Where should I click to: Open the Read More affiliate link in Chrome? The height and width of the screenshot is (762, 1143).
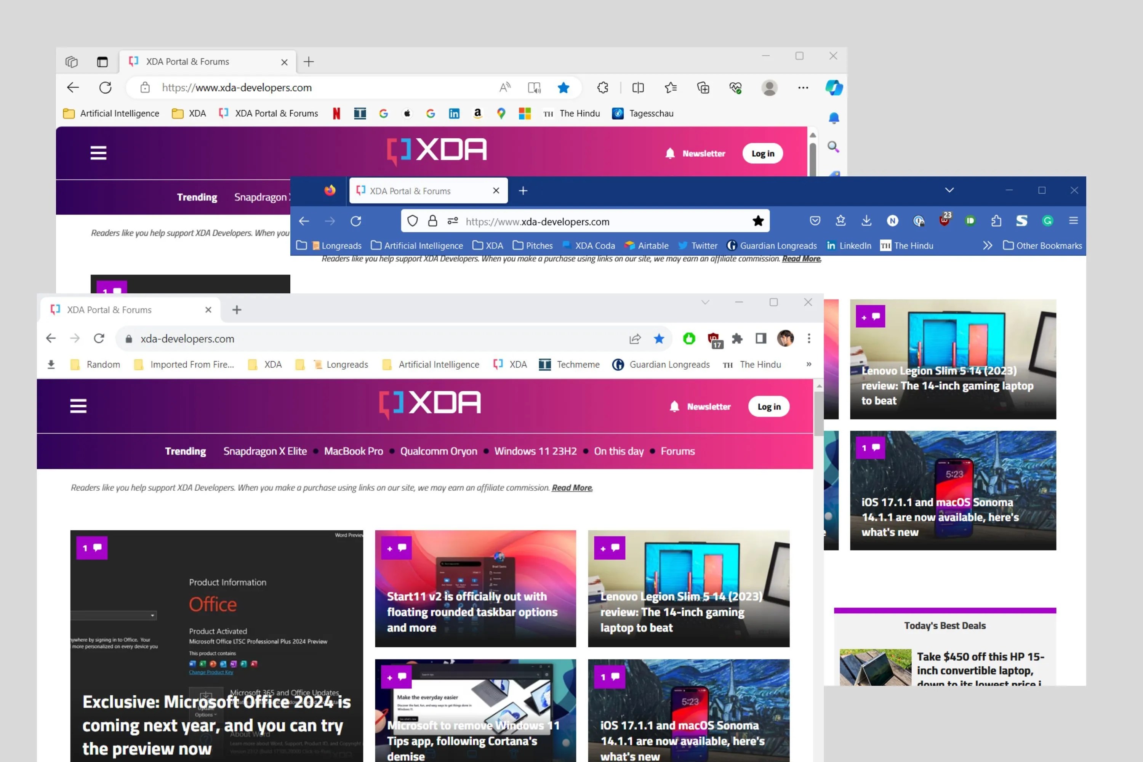coord(572,487)
